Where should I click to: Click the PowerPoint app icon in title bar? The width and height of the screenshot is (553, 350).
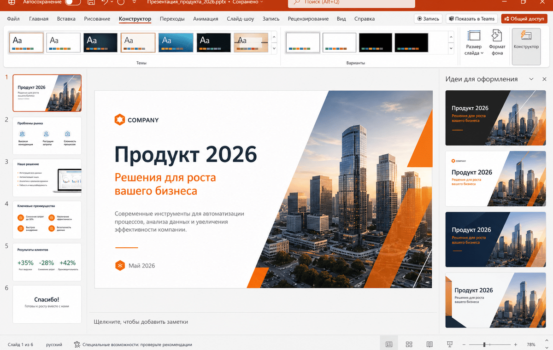tap(12, 2)
